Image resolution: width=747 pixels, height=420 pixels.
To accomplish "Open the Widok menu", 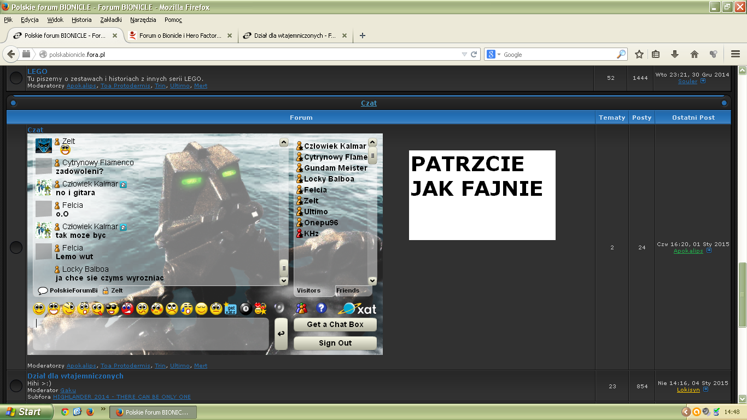I will point(55,20).
